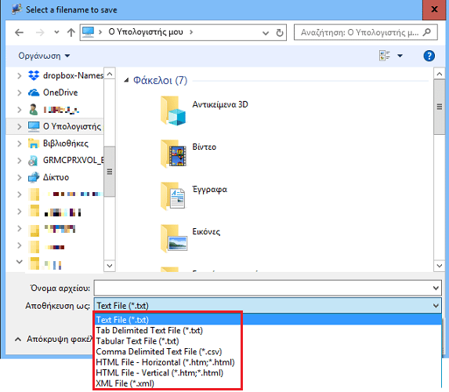Image resolution: width=449 pixels, height=392 pixels.
Task: Open the view options dropdown arrow
Action: [x=400, y=56]
